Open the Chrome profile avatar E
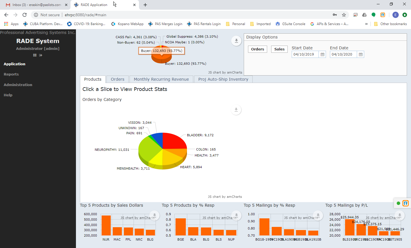This screenshot has height=248, width=411. (395, 15)
